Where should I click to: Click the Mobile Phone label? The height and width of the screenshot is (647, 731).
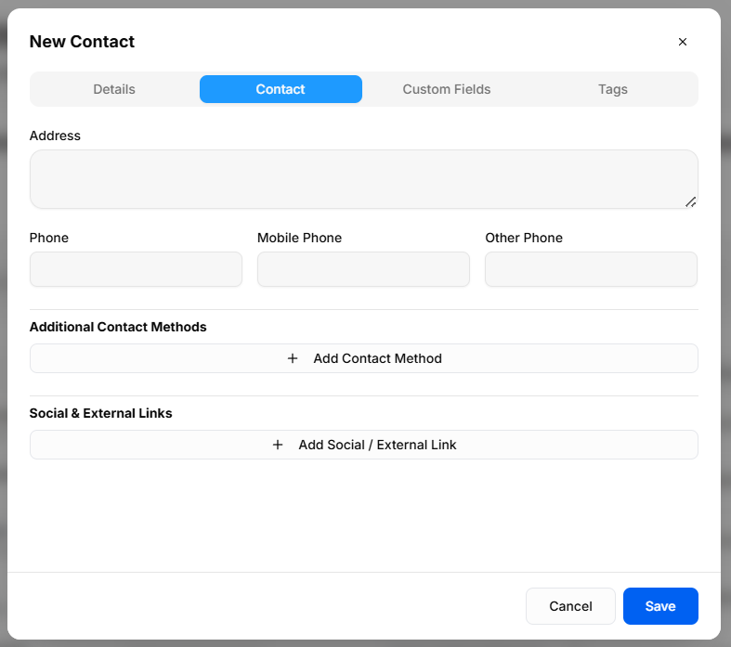(x=299, y=238)
